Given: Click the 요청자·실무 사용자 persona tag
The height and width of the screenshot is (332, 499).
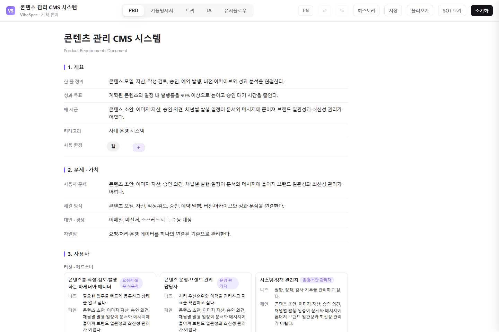Looking at the screenshot, I should coord(131,283).
